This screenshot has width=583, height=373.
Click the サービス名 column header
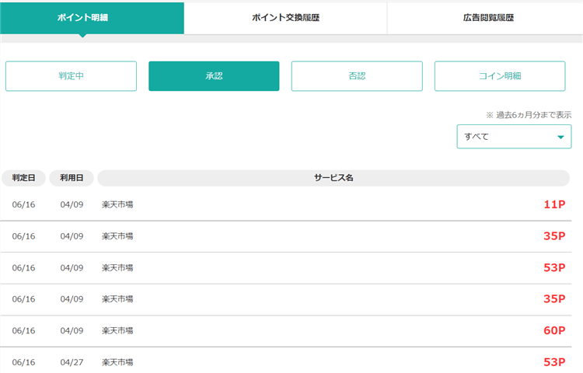[x=333, y=178]
